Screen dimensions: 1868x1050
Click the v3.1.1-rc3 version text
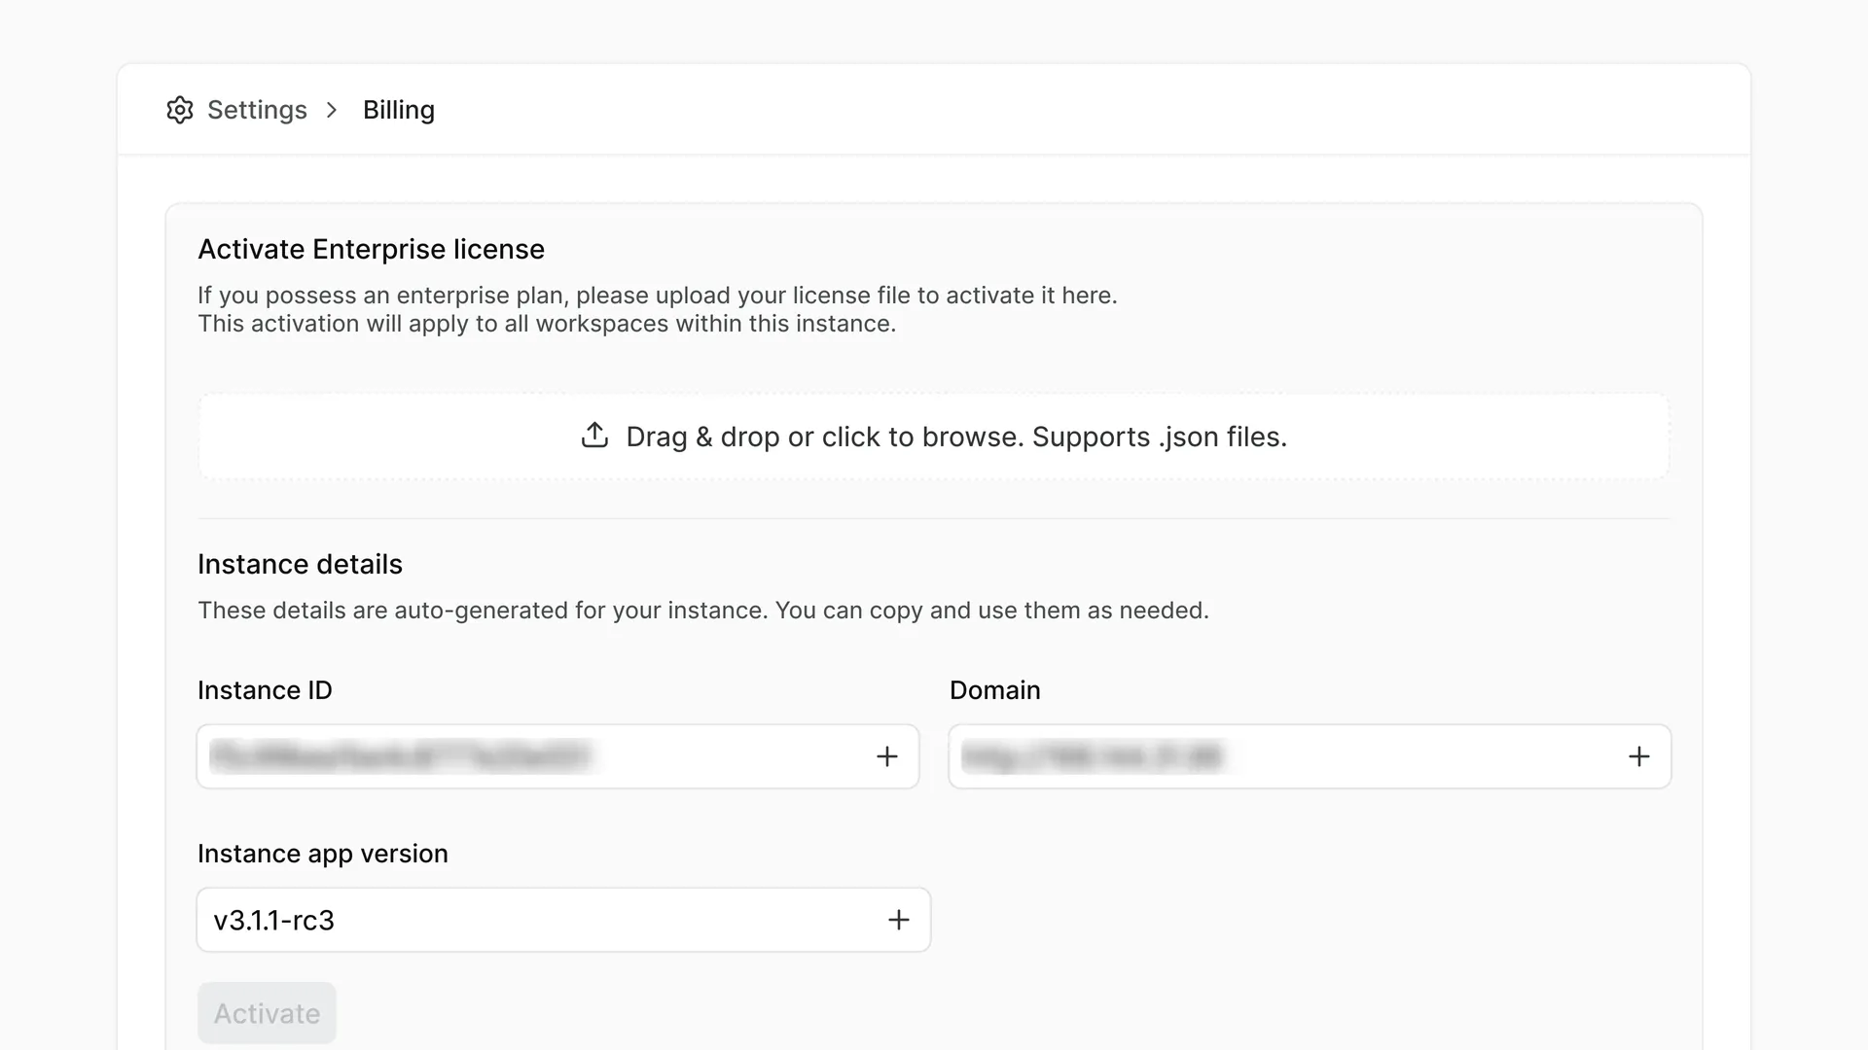(x=273, y=920)
